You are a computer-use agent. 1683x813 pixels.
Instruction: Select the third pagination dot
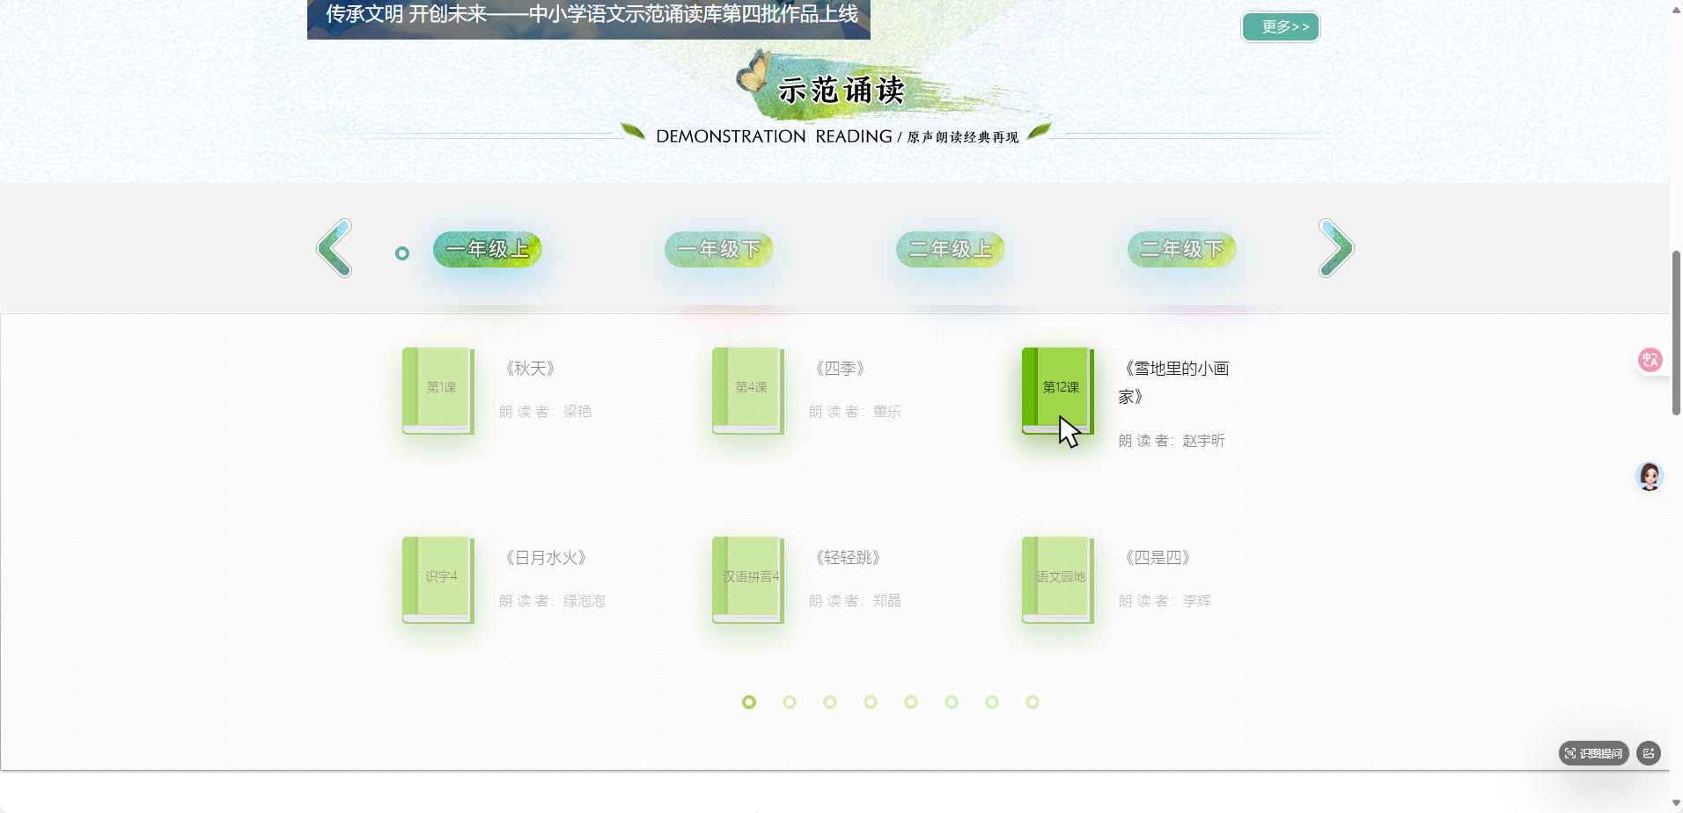[x=829, y=701]
